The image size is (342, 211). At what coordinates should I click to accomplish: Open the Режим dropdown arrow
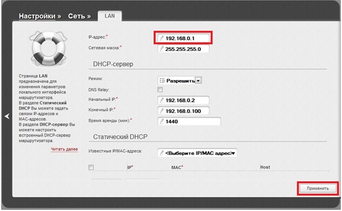[x=198, y=81]
